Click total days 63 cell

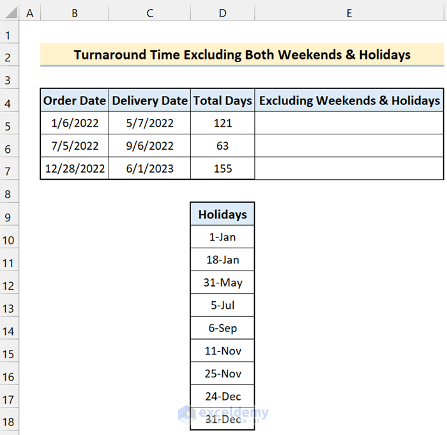pyautogui.click(x=223, y=146)
